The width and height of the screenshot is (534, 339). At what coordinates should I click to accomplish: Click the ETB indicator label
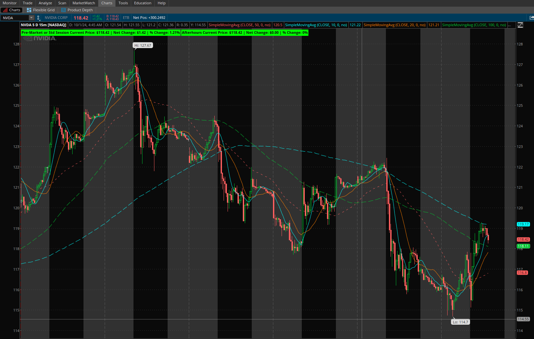pos(126,18)
